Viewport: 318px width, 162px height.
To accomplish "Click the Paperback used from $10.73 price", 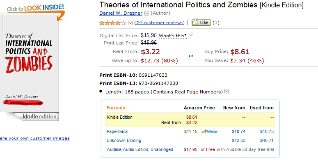I will tap(267, 131).
